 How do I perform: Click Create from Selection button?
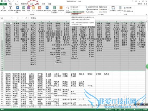pos(78,12)
